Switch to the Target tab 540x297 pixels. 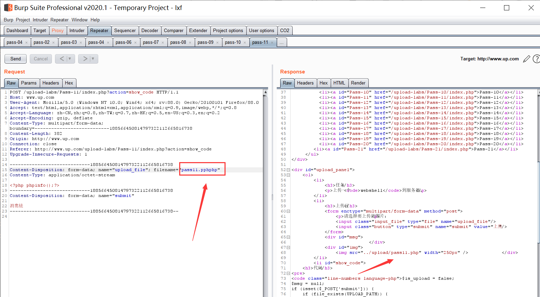(40, 30)
